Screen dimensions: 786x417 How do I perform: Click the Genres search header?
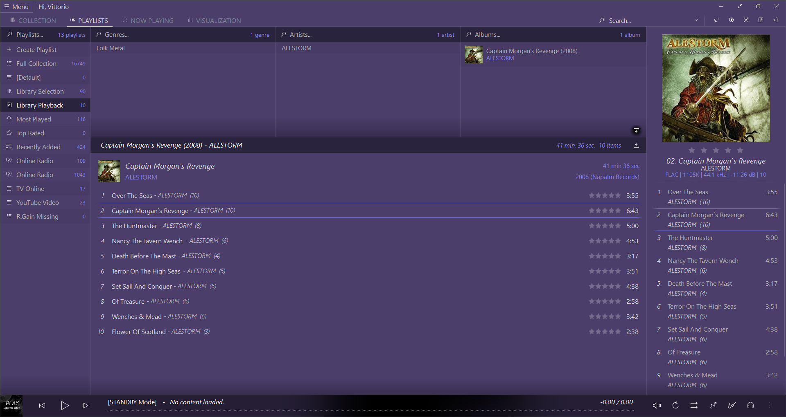[183, 35]
